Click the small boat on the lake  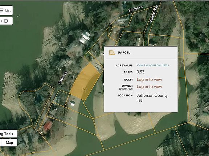click(18, 16)
